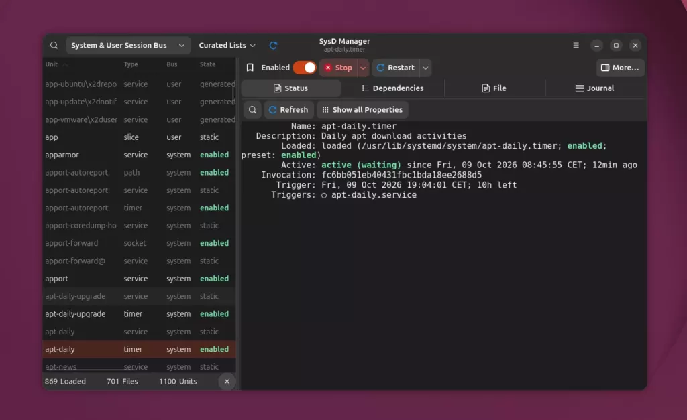
Task: Sort the list by Unit column
Action: [56, 64]
